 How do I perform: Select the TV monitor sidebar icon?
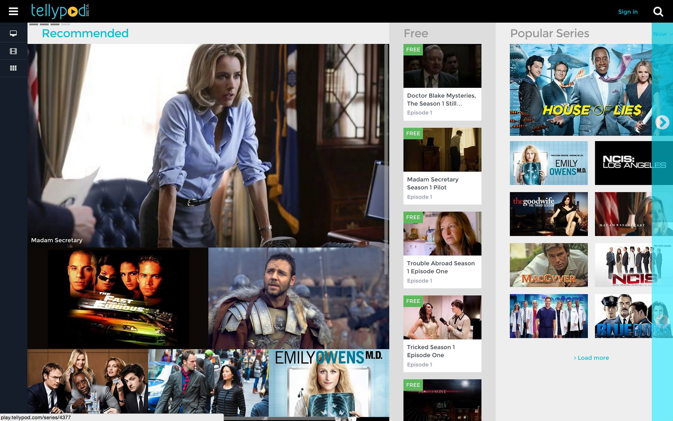click(13, 33)
